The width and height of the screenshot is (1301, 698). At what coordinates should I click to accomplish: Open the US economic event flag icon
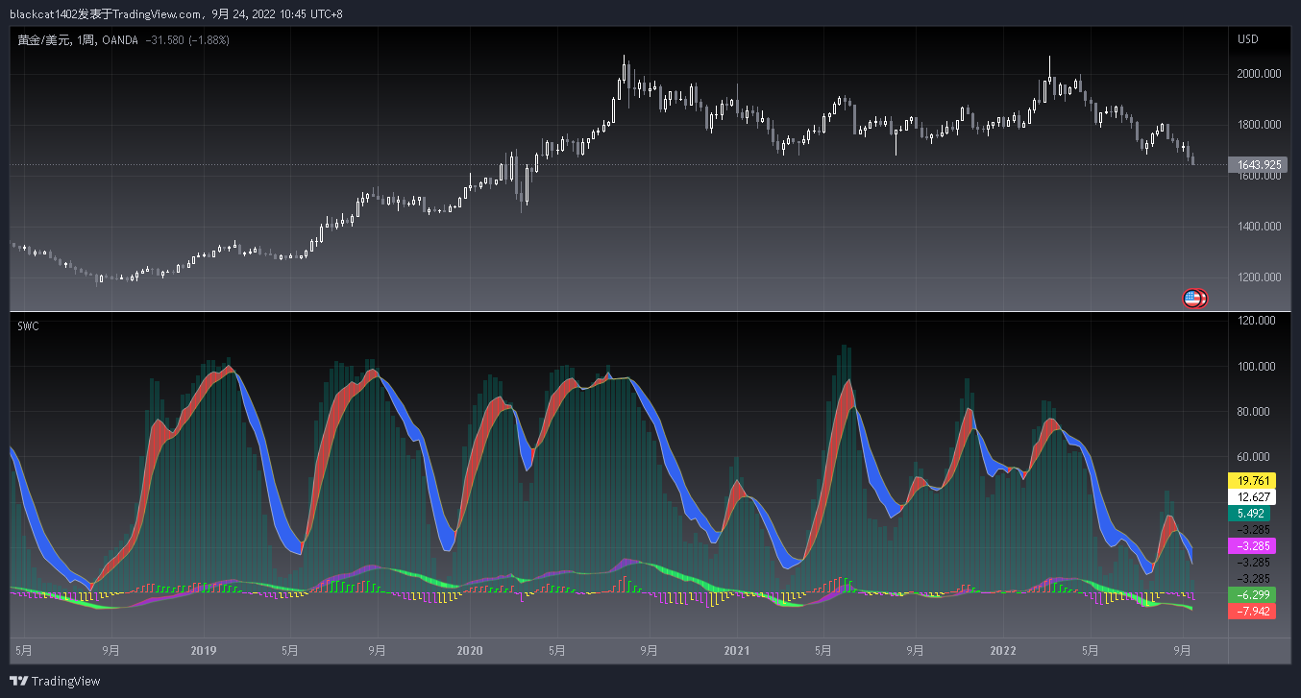point(1192,299)
